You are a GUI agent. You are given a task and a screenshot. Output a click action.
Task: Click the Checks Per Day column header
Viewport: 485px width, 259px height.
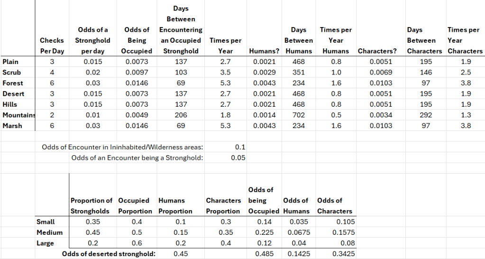[52, 46]
